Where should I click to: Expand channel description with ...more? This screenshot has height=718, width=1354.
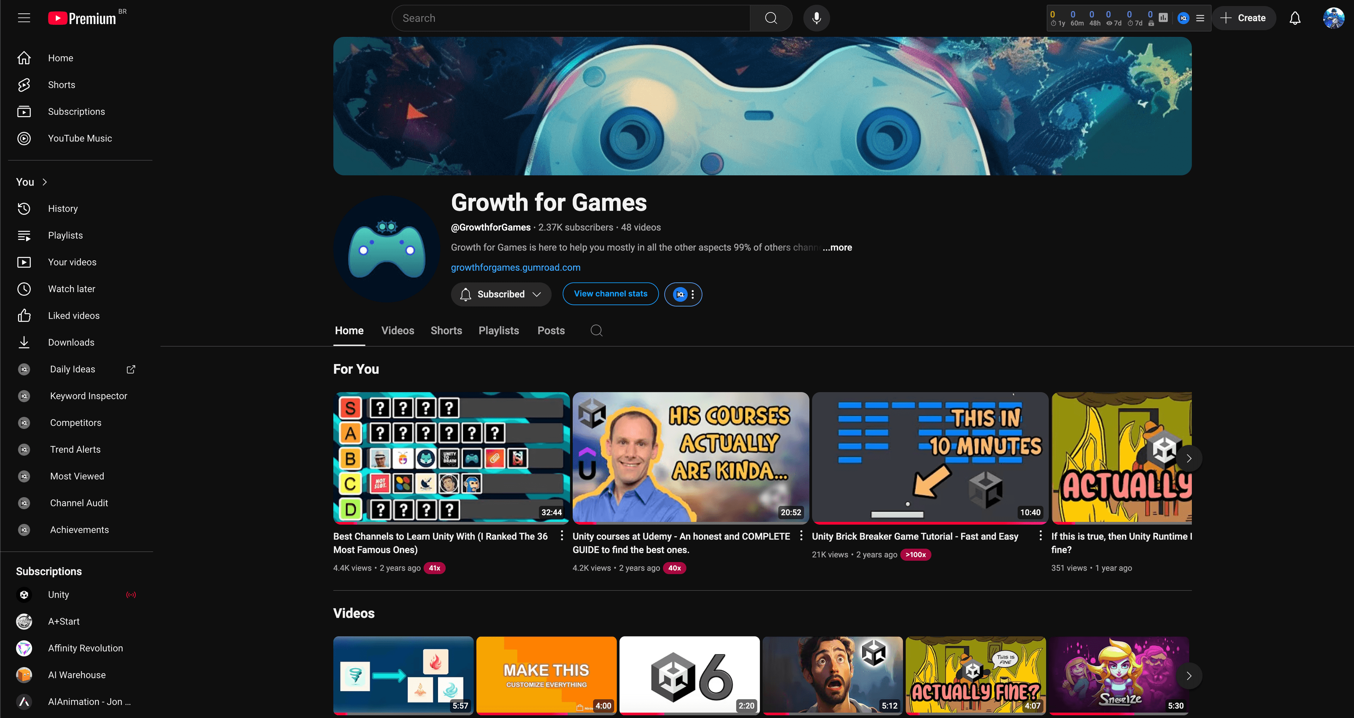pyautogui.click(x=837, y=247)
